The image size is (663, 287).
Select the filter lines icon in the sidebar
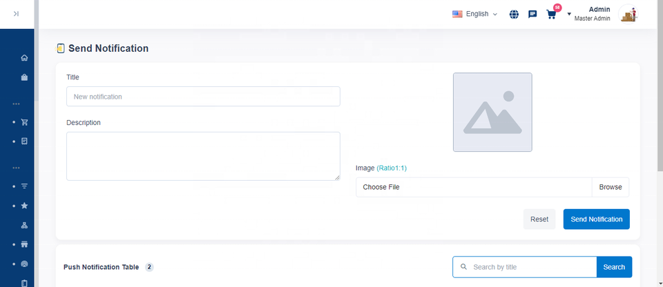pos(24,186)
